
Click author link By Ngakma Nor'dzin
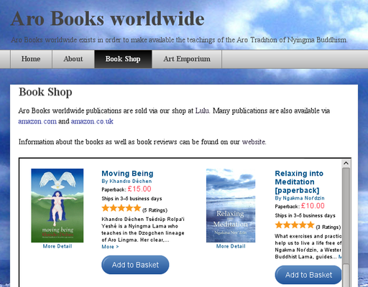(300, 198)
